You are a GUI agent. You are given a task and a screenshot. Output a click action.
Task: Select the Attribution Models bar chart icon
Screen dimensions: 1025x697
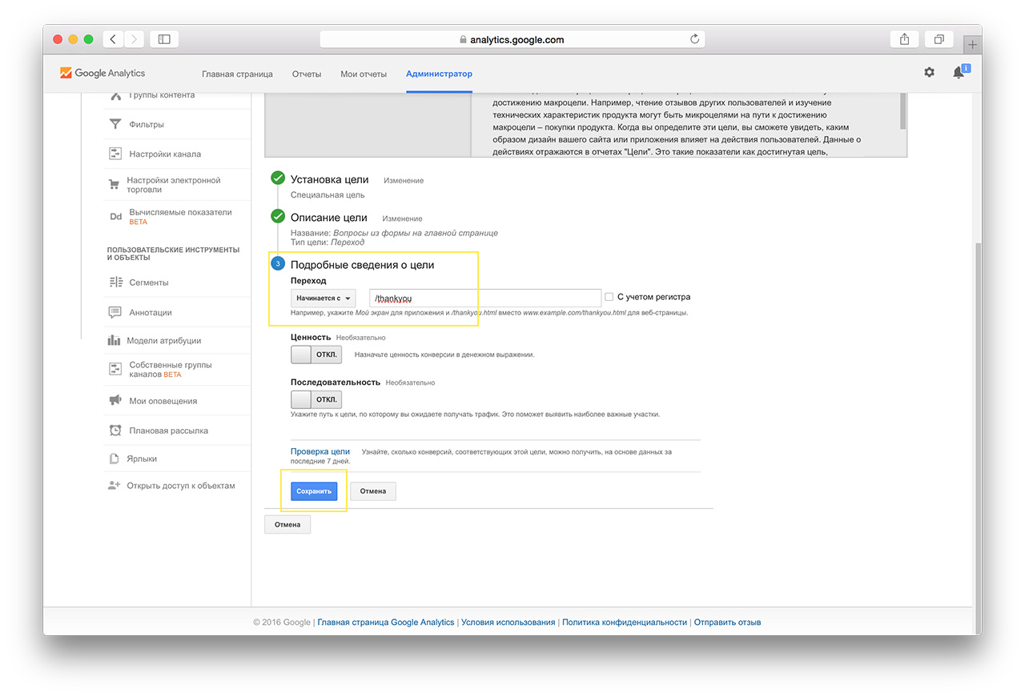[115, 341]
